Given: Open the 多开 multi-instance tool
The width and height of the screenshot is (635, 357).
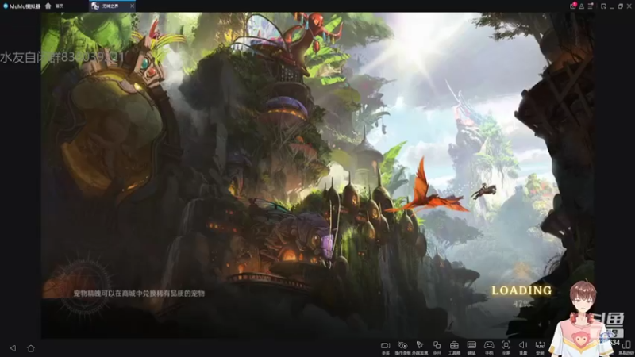Looking at the screenshot, I should point(437,347).
